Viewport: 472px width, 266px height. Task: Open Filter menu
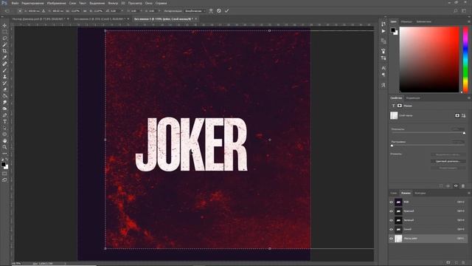pyautogui.click(x=113, y=3)
